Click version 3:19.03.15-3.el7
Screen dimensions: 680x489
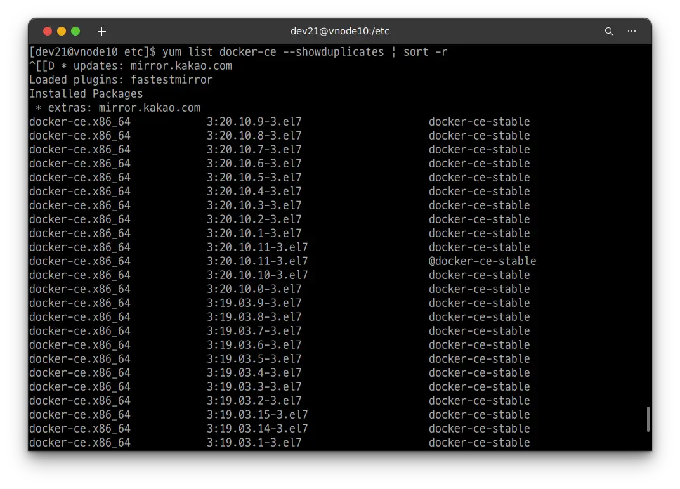point(257,414)
